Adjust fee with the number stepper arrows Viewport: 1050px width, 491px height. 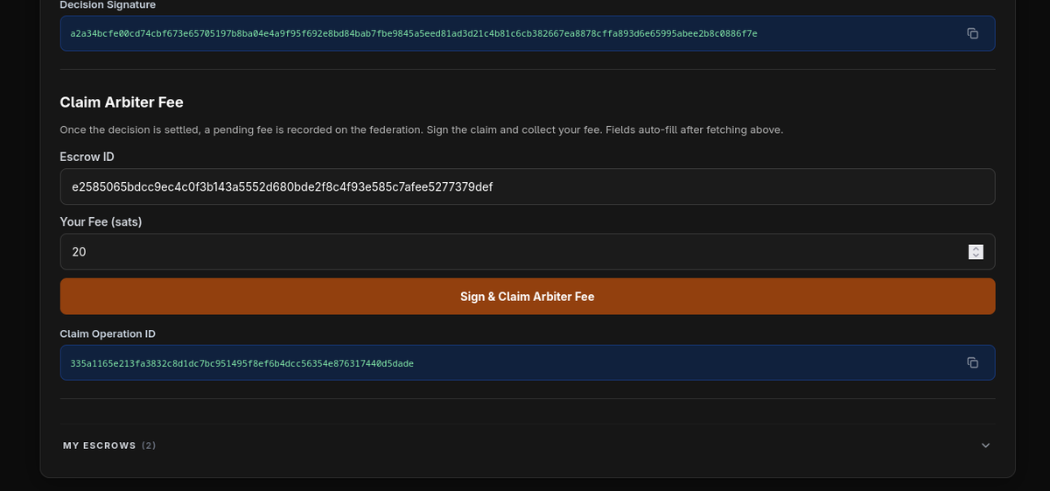(976, 252)
